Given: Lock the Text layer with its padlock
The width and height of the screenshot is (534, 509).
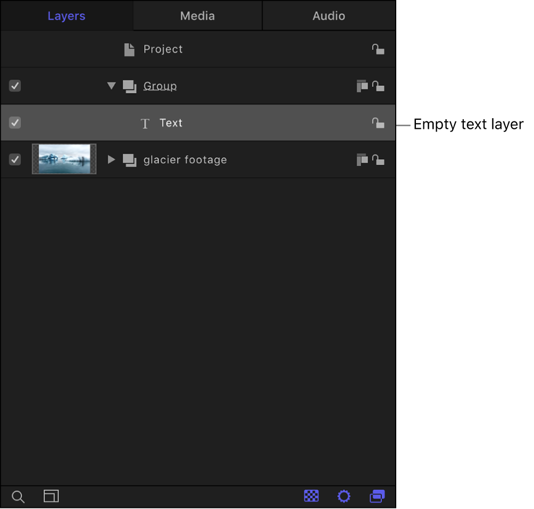Looking at the screenshot, I should [378, 123].
